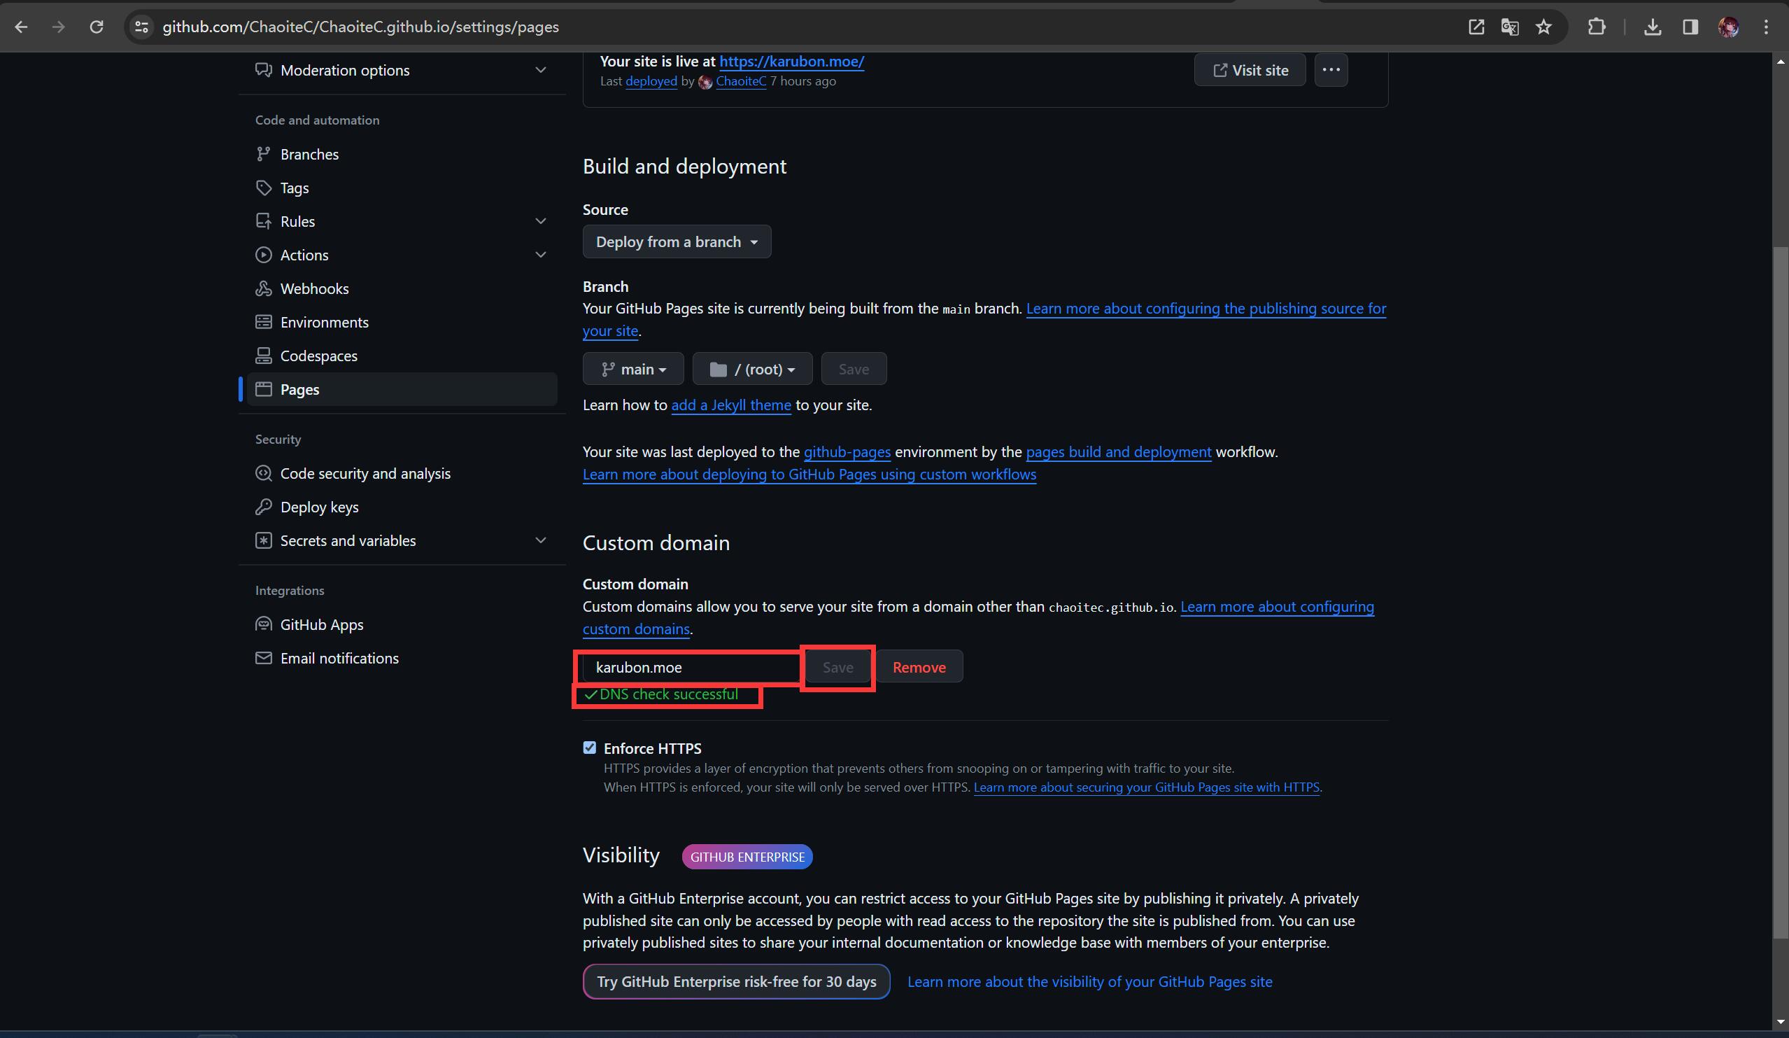
Task: Expand the Actions section chevron
Action: (x=541, y=254)
